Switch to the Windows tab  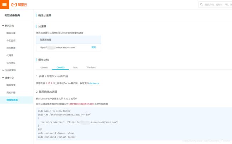pyautogui.click(x=91, y=67)
